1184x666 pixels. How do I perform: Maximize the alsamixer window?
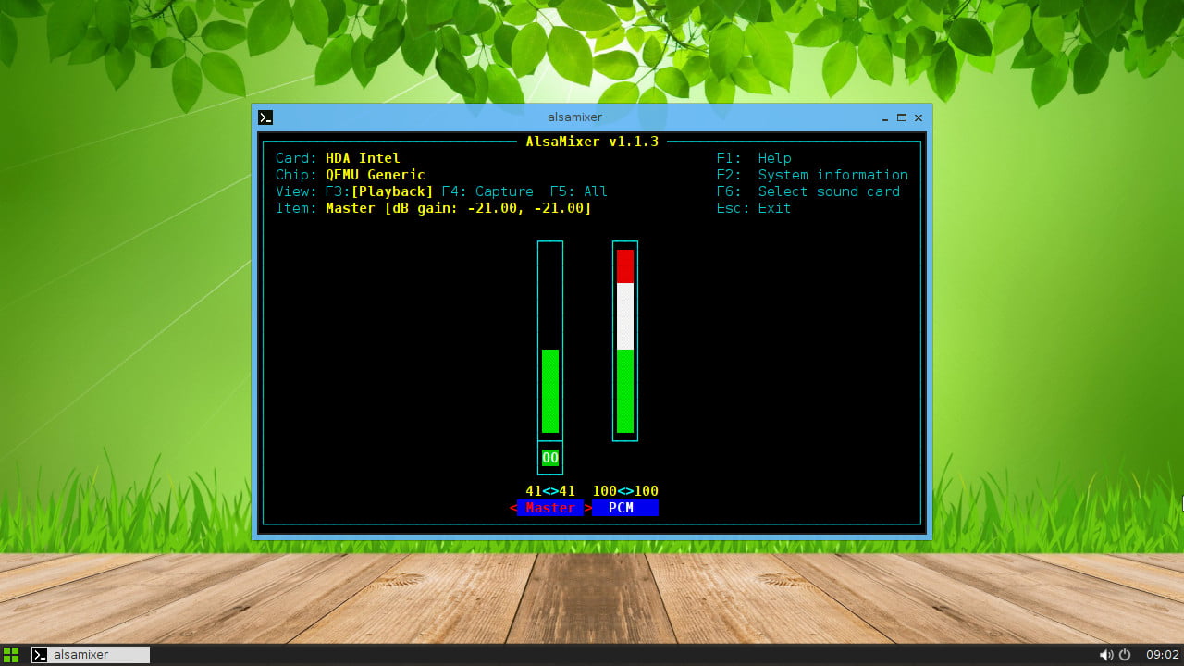[x=902, y=117]
